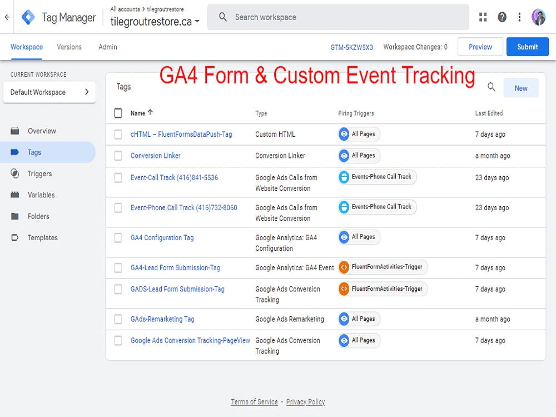Open the tilegroutrestore.ca container dropdown
Viewport: 556px width, 417px height.
155,22
